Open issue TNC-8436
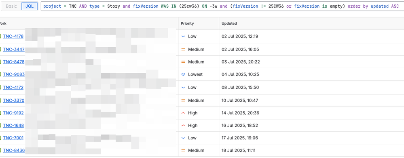The height and width of the screenshot is (158, 404). click(x=14, y=150)
